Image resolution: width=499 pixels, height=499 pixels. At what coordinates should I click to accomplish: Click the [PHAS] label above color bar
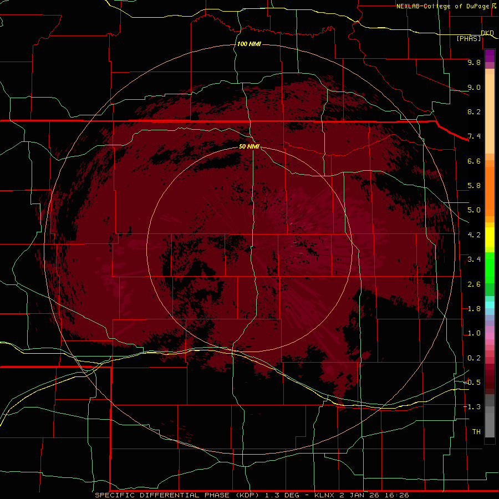(469, 39)
